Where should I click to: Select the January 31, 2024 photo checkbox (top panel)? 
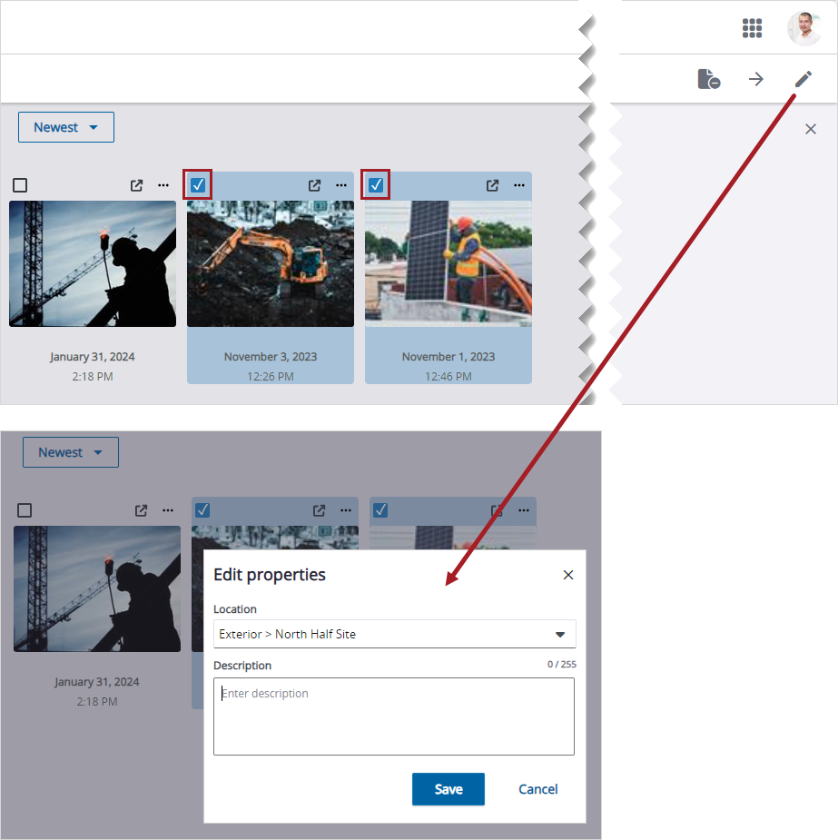20,185
